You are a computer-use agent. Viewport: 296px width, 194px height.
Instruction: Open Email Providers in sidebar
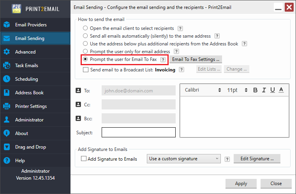pos(31,25)
